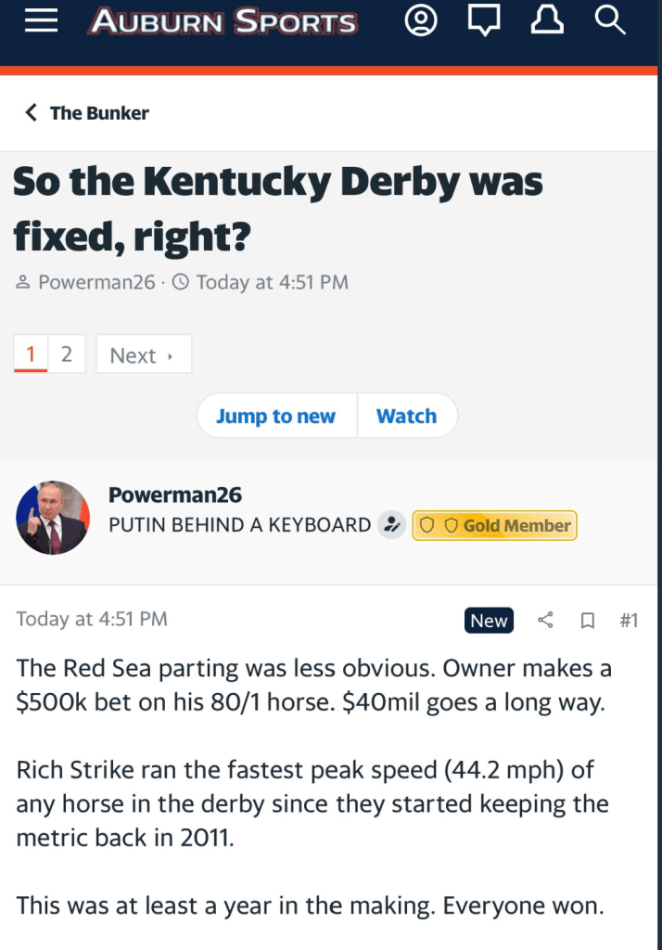Select page 1 of the thread

[x=31, y=354]
